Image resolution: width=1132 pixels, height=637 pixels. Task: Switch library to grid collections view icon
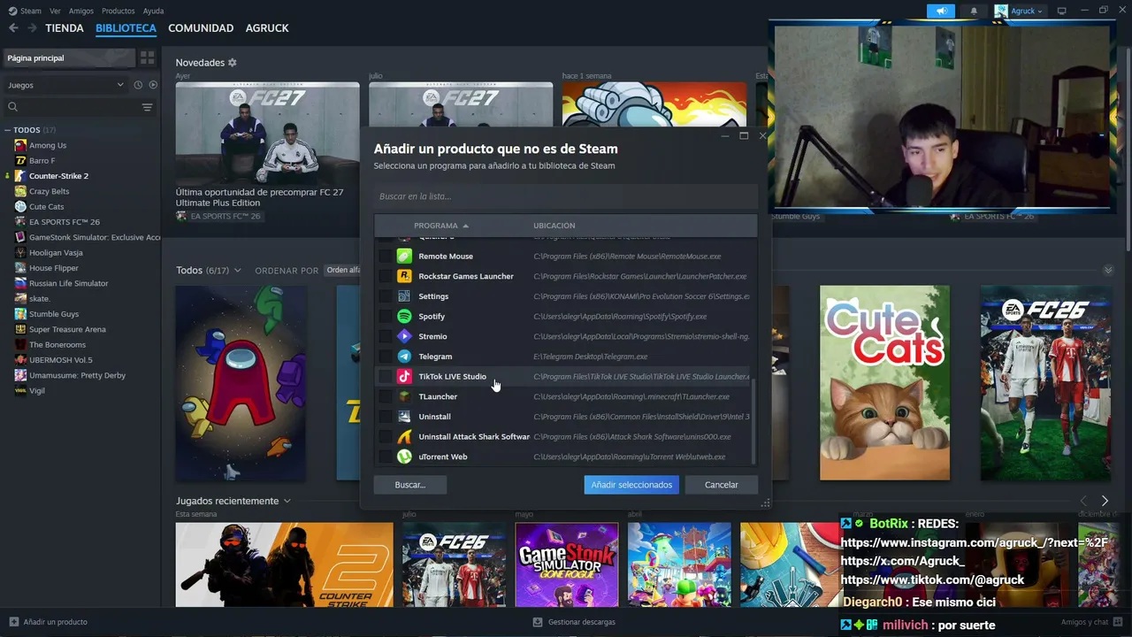point(148,58)
